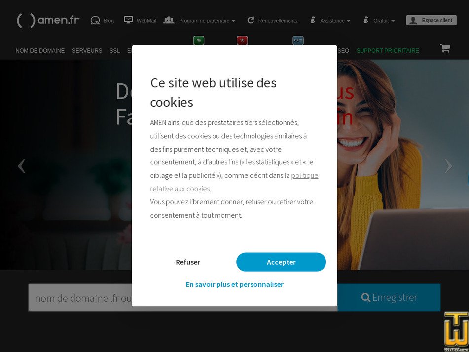
Task: Go to SUPPORT PRIORITAIRE
Action: click(x=388, y=51)
